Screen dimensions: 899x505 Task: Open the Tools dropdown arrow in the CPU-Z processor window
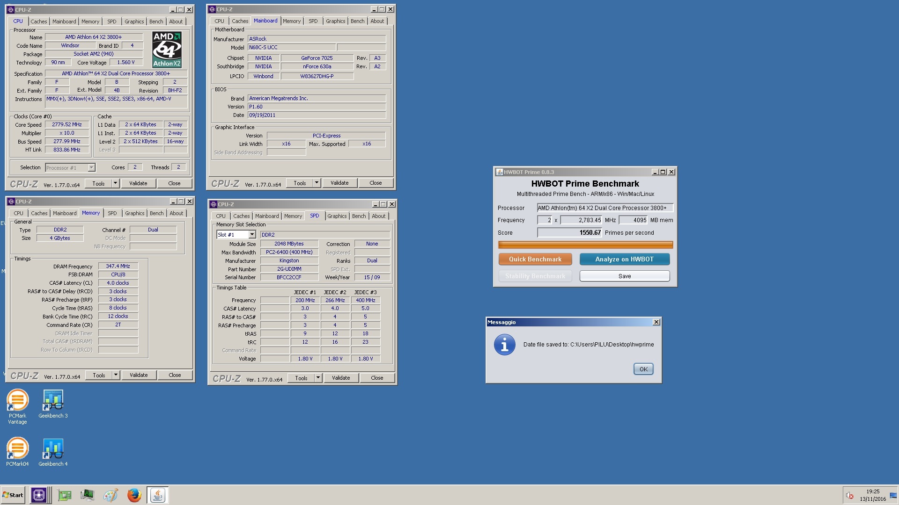(x=115, y=183)
